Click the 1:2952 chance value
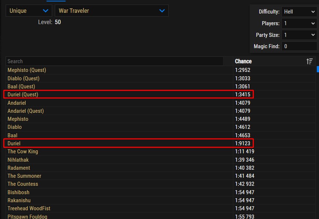The width and height of the screenshot is (319, 219). [242, 70]
